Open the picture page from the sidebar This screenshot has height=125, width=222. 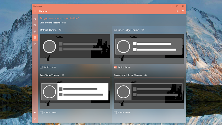pos(35,19)
